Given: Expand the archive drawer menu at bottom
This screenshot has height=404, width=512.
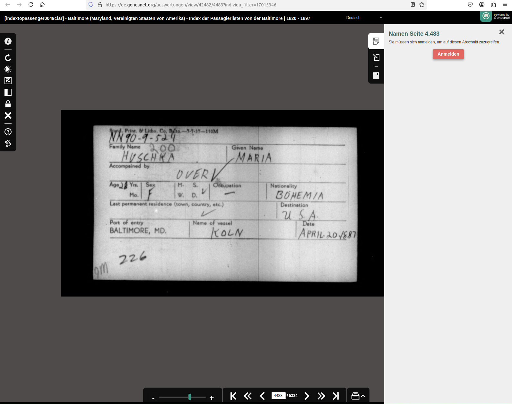Looking at the screenshot, I should [358, 396].
